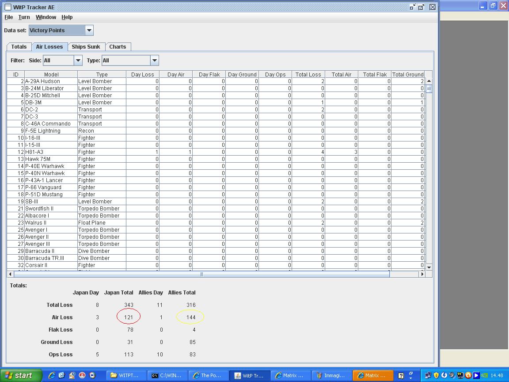
Task: Switch to the Ships Sunk tab
Action: (86, 47)
